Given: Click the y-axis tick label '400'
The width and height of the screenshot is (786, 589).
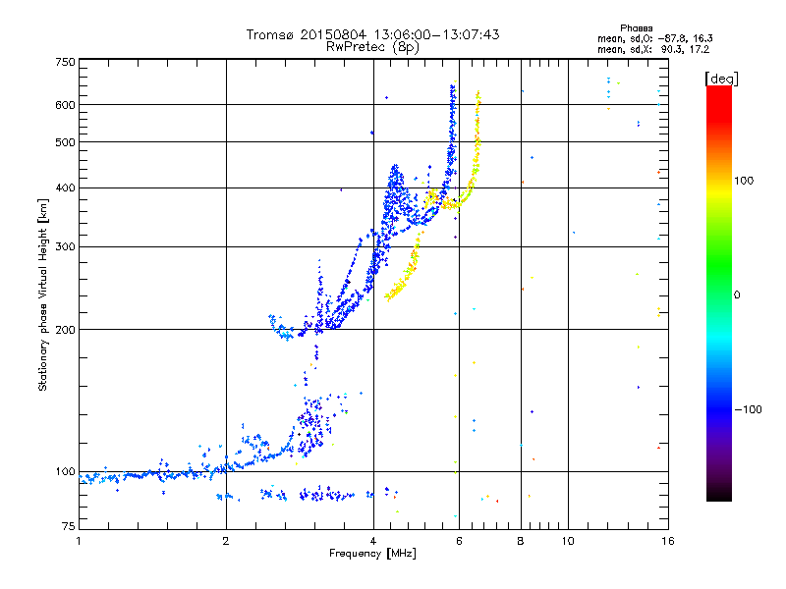Looking at the screenshot, I should (66, 187).
